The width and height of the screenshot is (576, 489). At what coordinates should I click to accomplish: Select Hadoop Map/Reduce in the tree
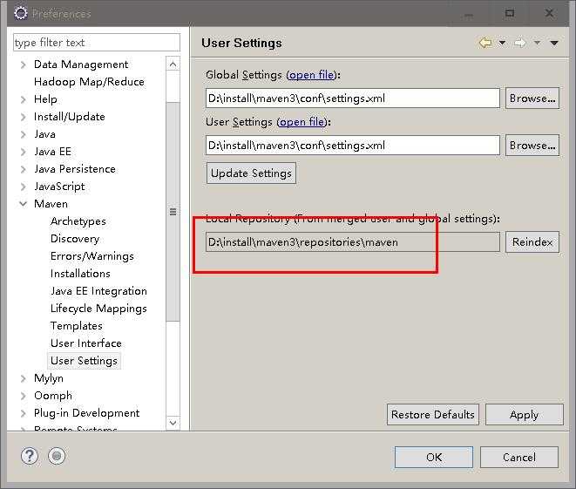(89, 82)
